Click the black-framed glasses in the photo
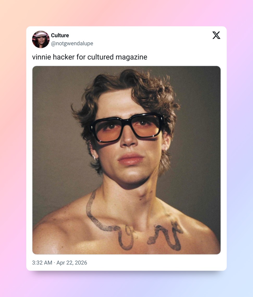 pyautogui.click(x=127, y=127)
